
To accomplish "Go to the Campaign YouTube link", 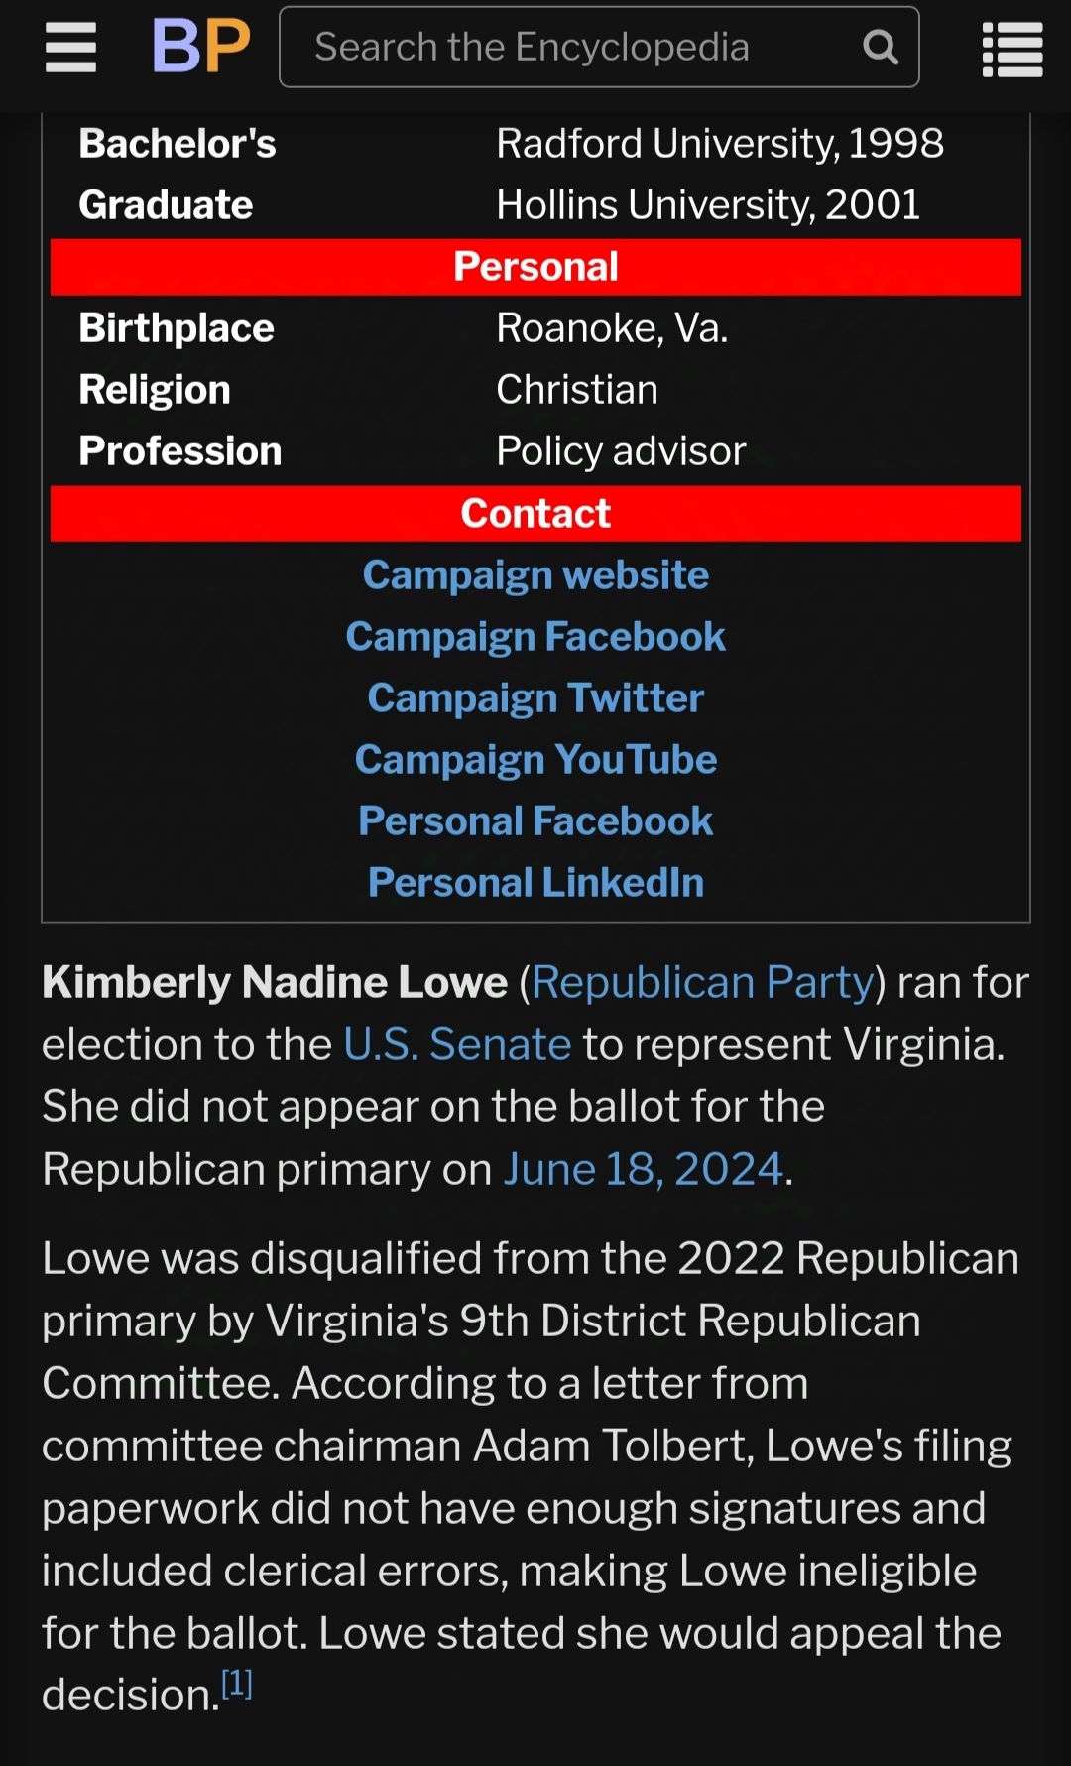I will 535,760.
